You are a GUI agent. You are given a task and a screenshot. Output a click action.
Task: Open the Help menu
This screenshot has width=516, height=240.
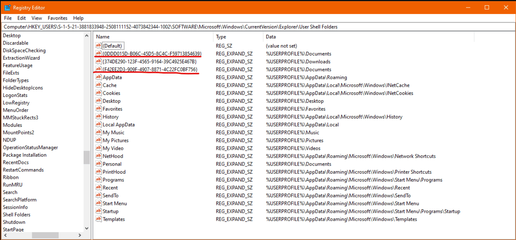78,18
